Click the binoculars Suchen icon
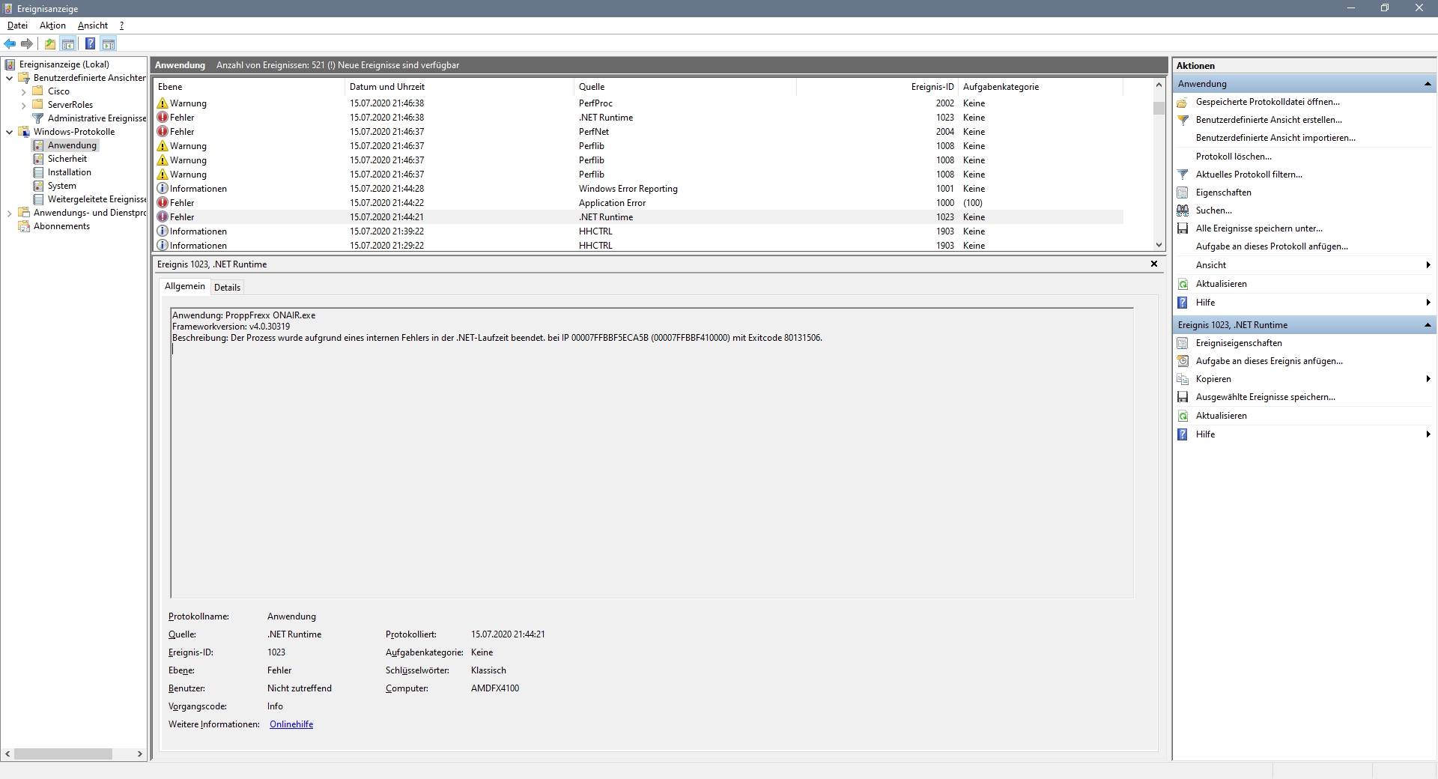 [1183, 210]
